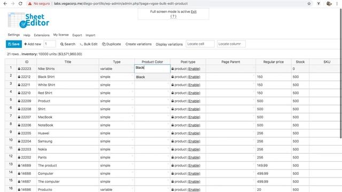Open the Import menu
Image resolution: width=342 pixels, height=192 pixels.
[x=90, y=35]
